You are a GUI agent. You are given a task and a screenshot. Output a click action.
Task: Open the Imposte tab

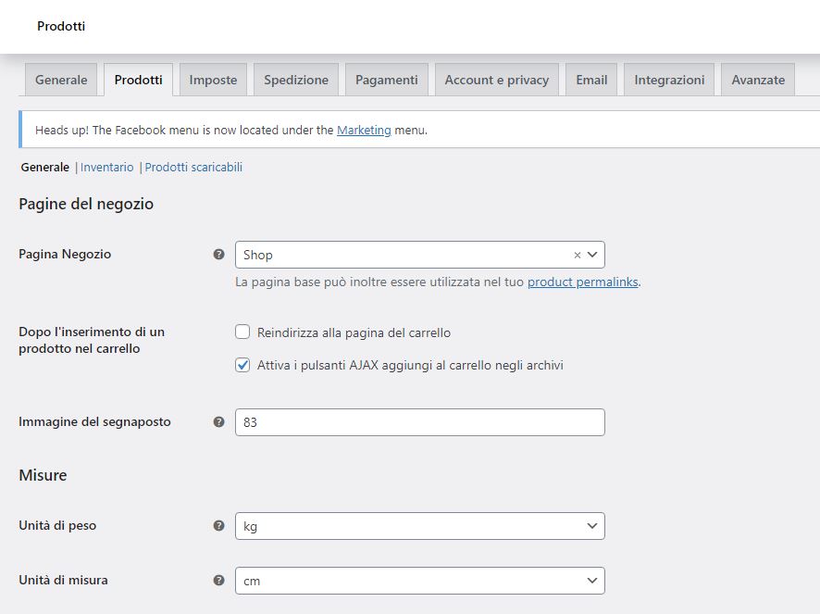click(x=213, y=80)
